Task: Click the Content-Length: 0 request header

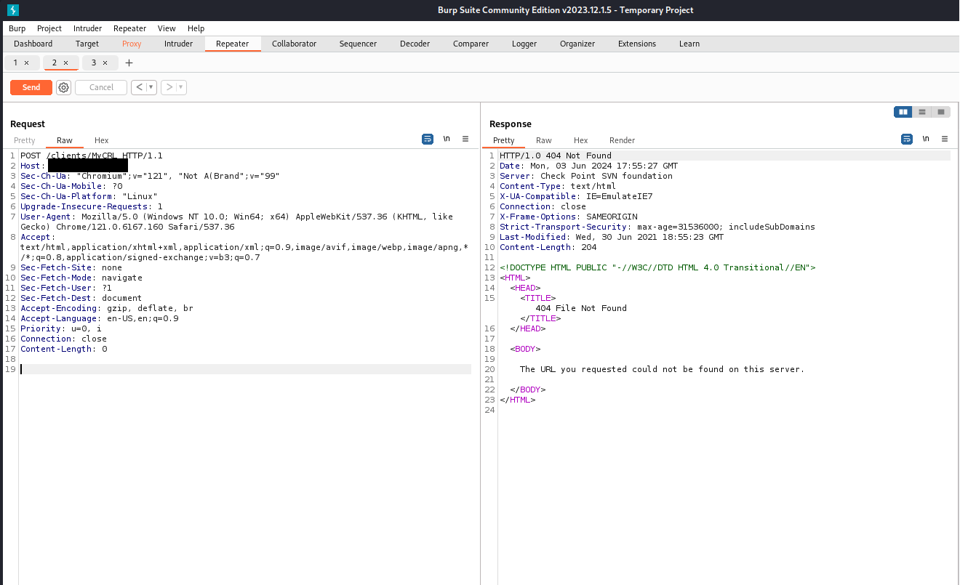Action: point(64,349)
